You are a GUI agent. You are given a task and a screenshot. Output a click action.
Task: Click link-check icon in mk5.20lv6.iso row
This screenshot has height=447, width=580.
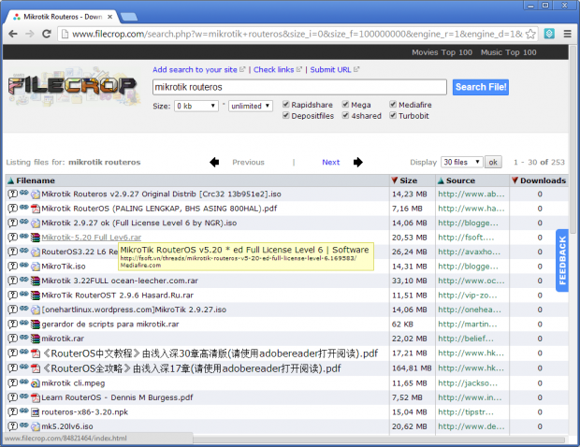pyautogui.click(x=24, y=425)
